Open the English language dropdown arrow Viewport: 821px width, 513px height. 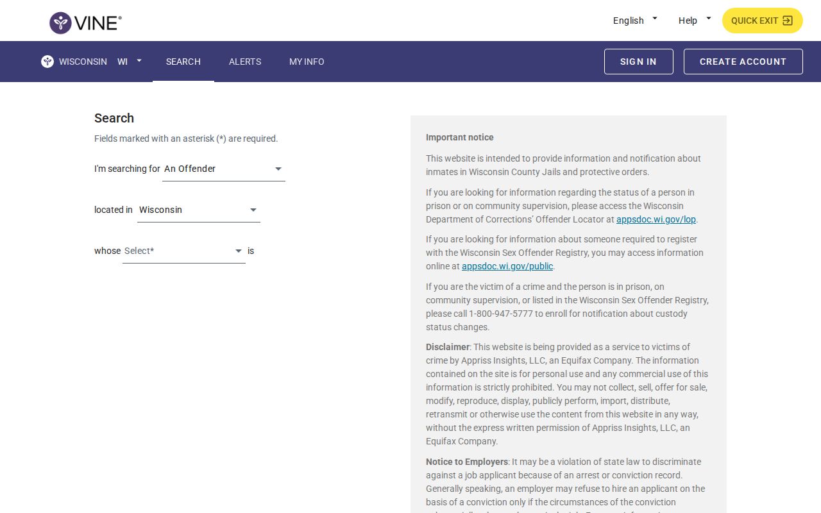tap(655, 19)
